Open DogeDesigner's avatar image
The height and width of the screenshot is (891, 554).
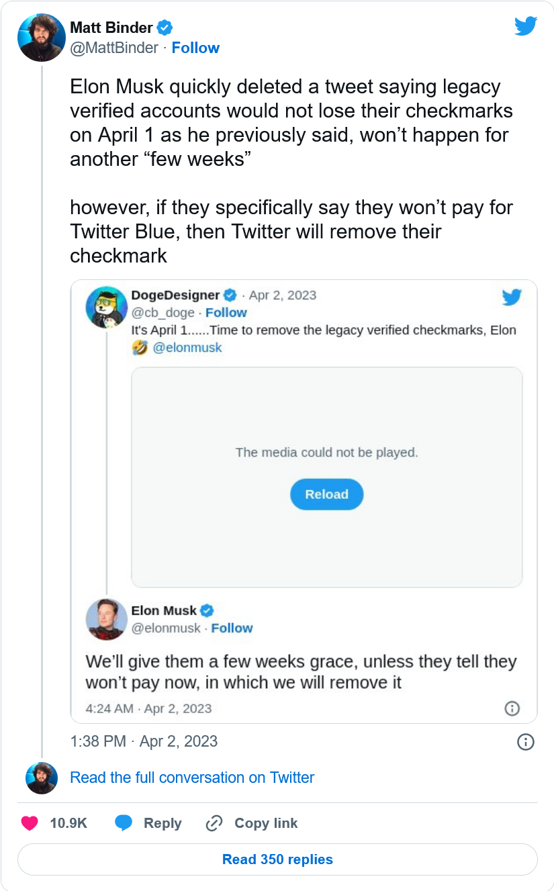[107, 307]
